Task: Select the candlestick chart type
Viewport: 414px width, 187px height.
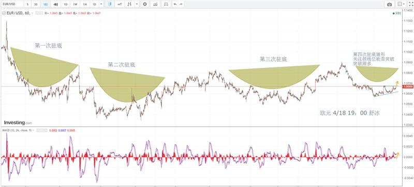Action: point(110,5)
